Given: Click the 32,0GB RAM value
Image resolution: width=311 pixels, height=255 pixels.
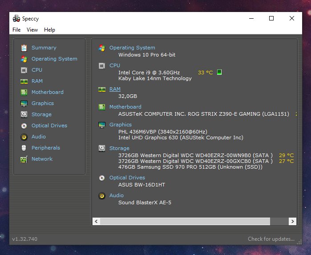Looking at the screenshot, I should click(x=128, y=96).
